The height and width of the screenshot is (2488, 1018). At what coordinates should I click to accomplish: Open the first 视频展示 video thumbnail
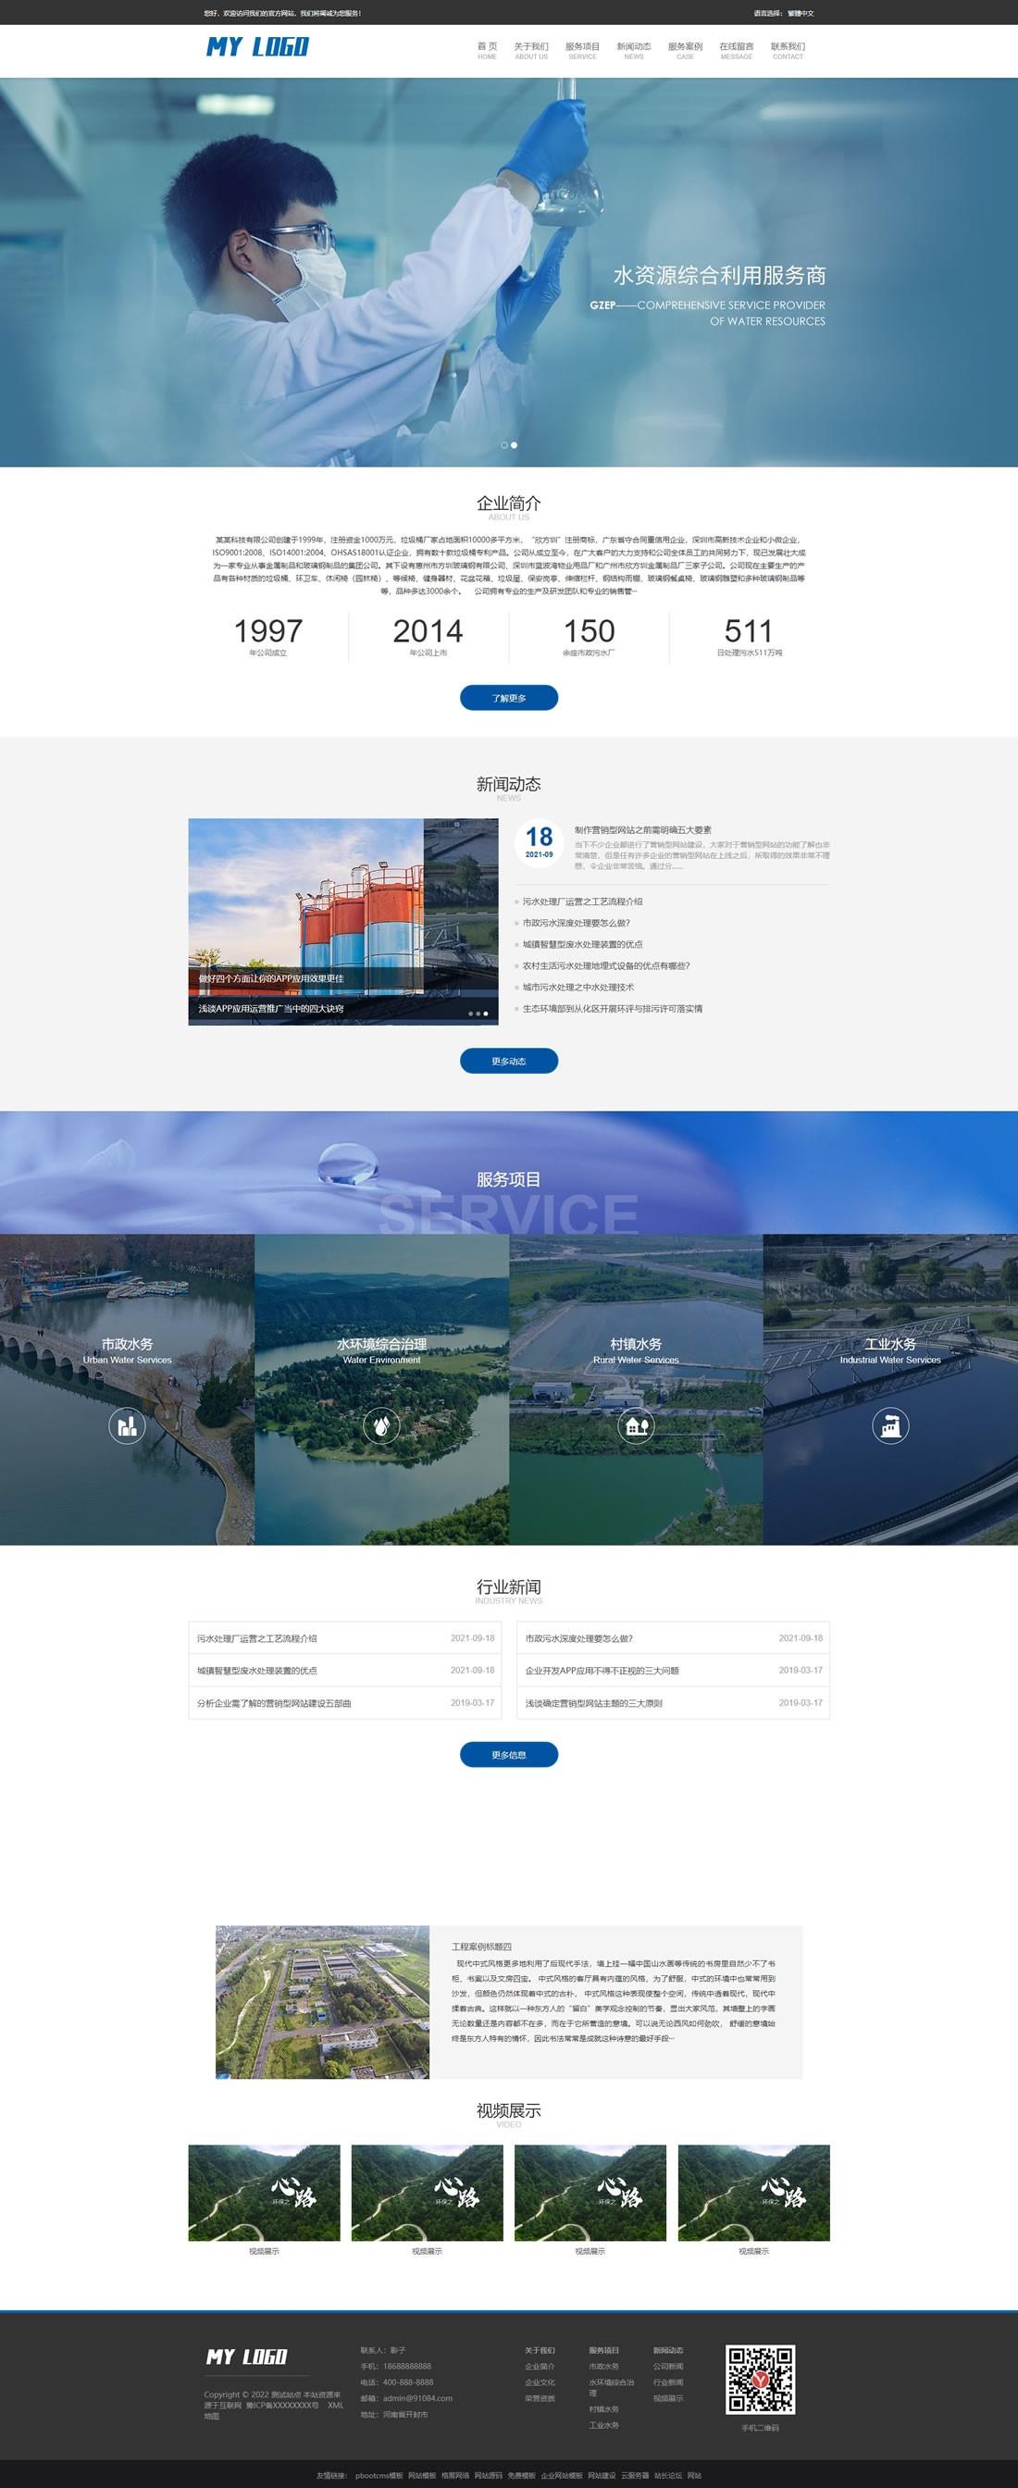(264, 2193)
